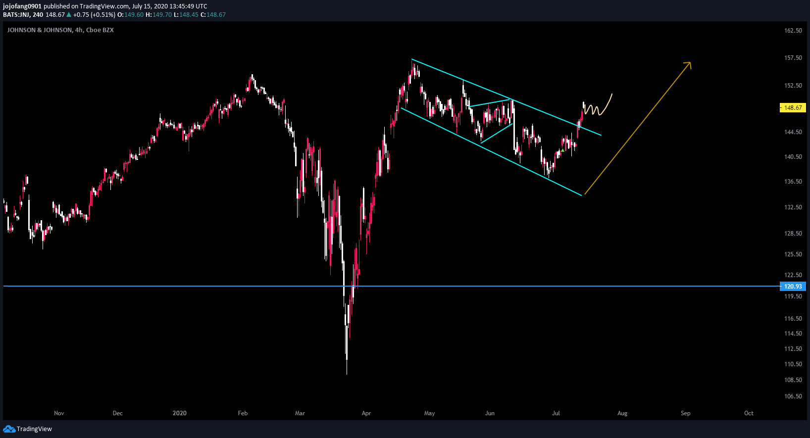This screenshot has width=810, height=438.
Task: Click the high value H:149.70
Action: pyautogui.click(x=158, y=15)
